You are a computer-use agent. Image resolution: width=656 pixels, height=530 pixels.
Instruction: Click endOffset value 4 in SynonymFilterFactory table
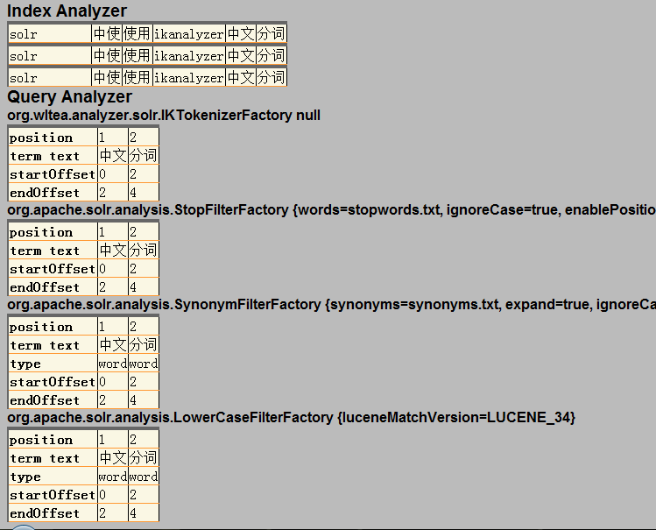tap(133, 400)
